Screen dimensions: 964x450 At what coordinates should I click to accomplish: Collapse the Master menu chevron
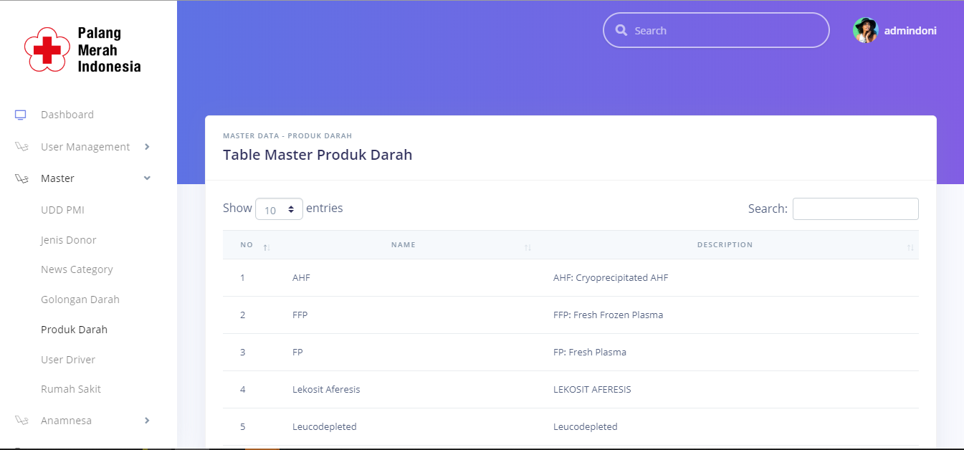click(147, 178)
